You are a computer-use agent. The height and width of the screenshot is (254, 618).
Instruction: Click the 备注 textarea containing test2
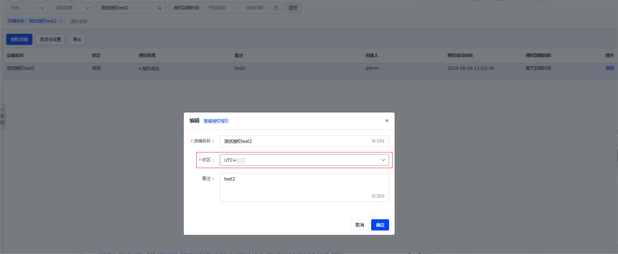(x=304, y=187)
